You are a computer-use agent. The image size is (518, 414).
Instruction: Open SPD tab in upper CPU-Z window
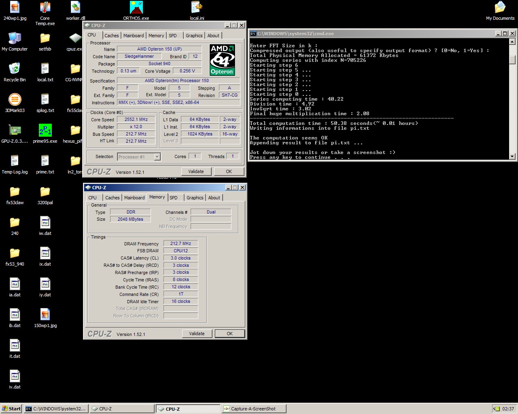coord(173,36)
